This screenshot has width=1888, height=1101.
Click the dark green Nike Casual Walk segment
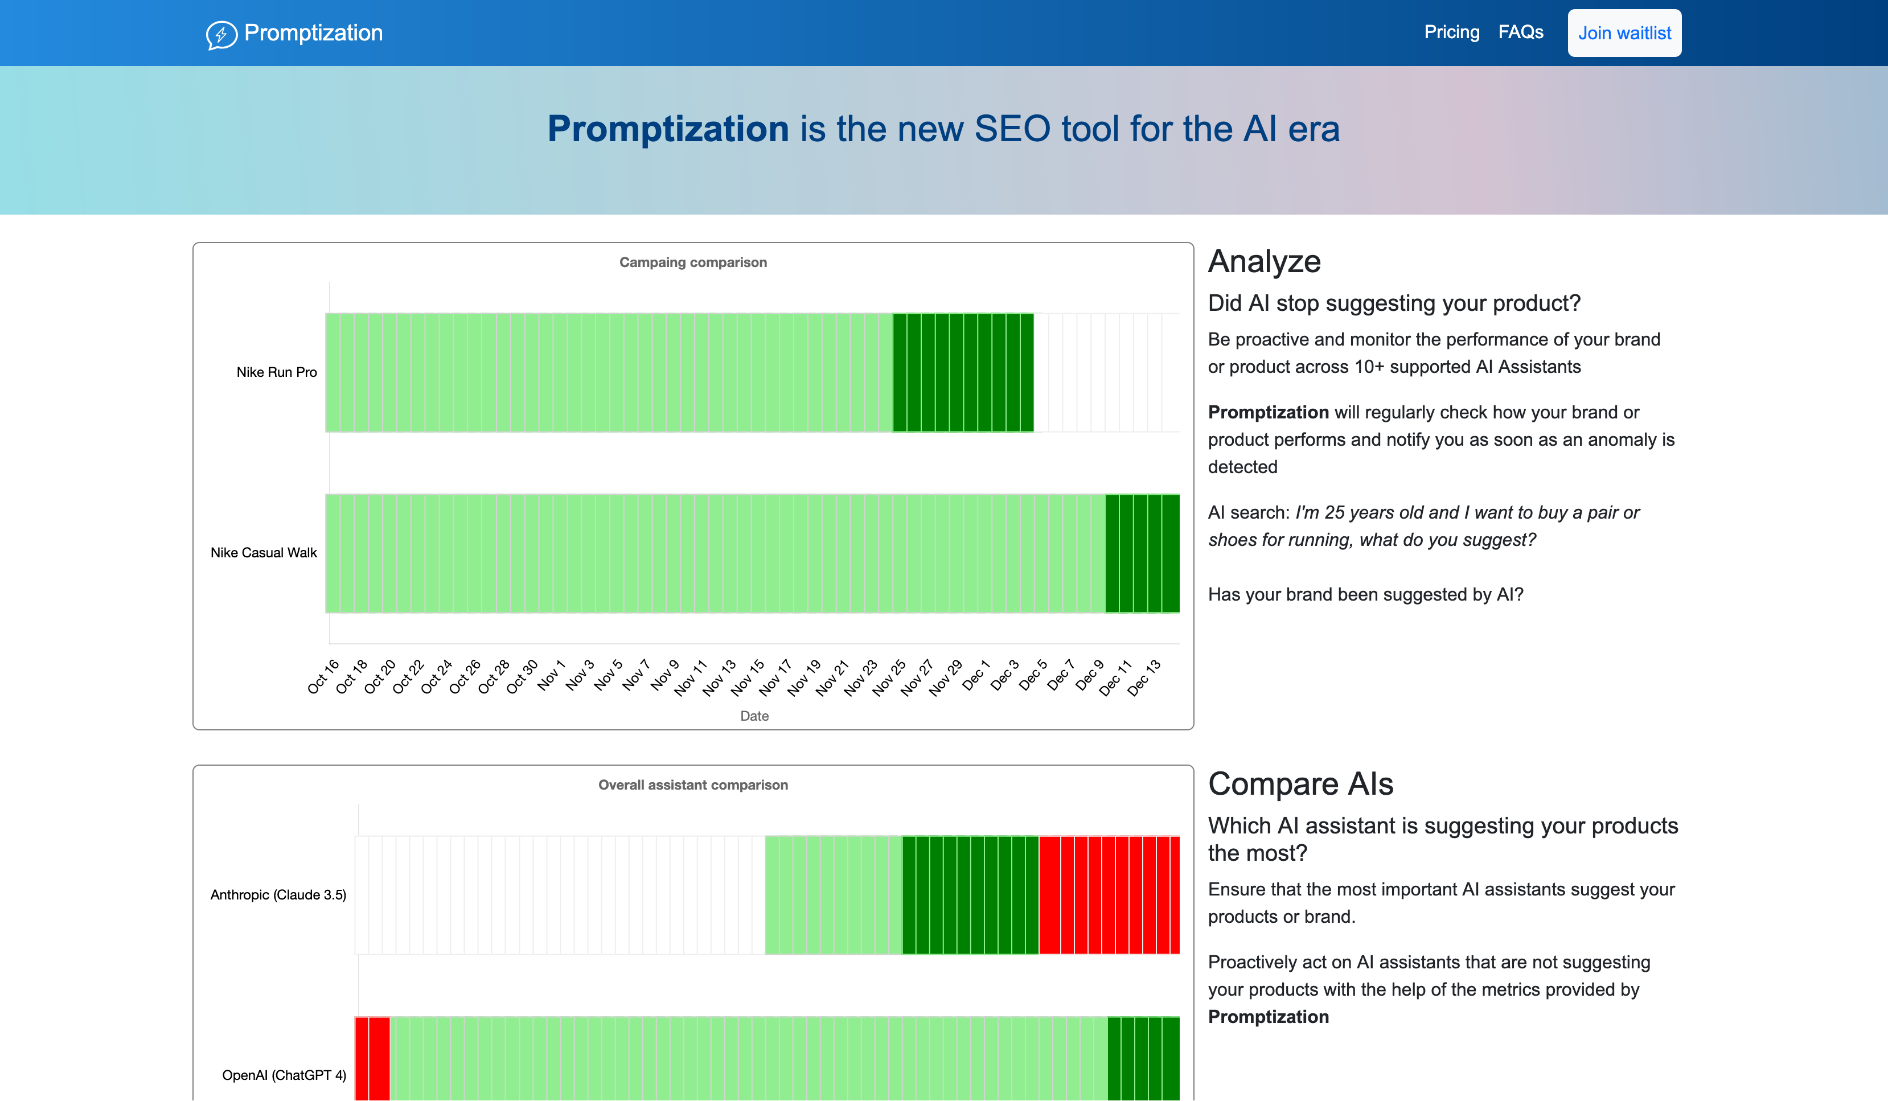(1142, 553)
